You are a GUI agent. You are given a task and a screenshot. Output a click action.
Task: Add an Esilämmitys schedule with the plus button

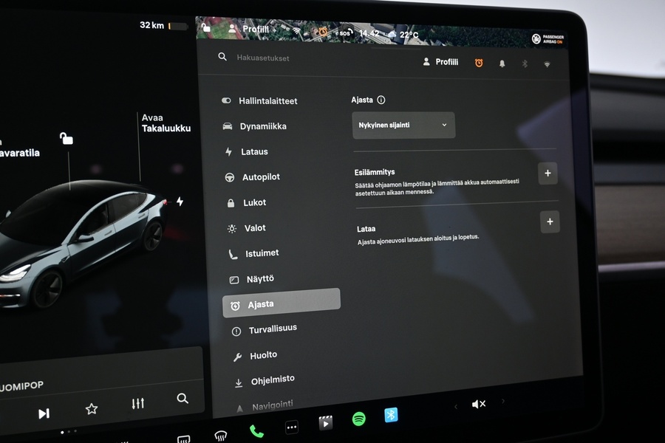click(548, 173)
